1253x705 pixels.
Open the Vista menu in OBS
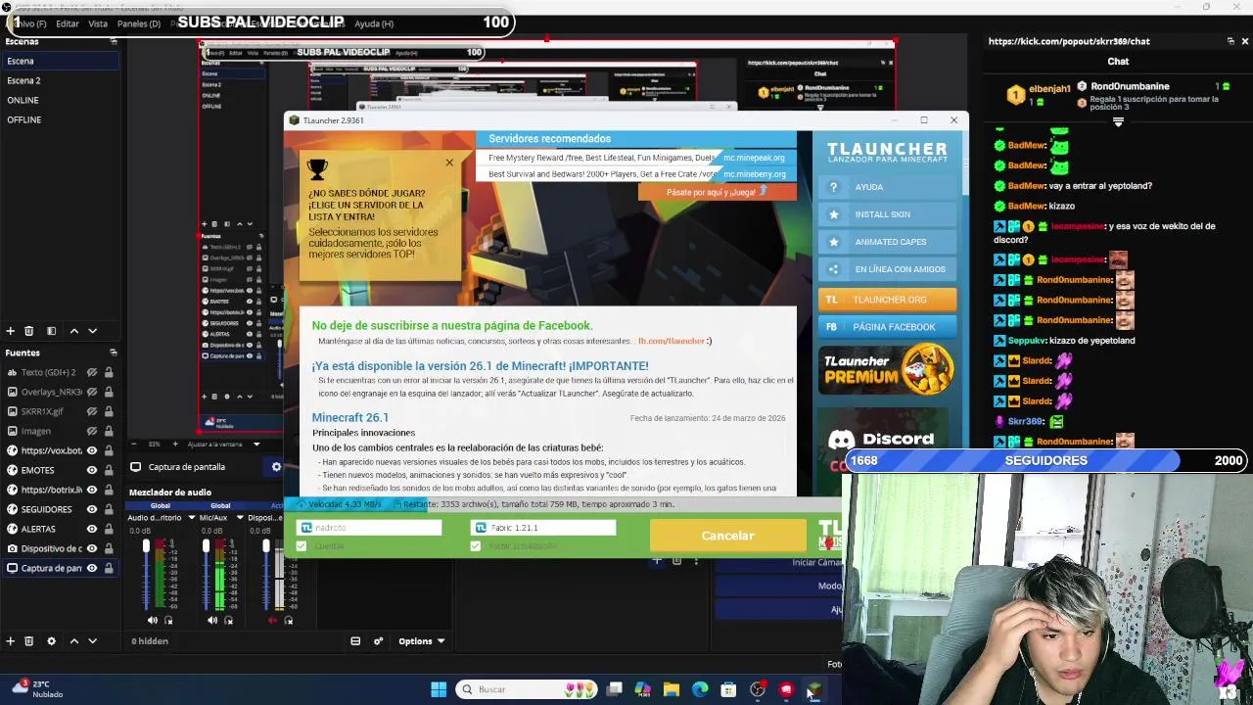point(98,23)
